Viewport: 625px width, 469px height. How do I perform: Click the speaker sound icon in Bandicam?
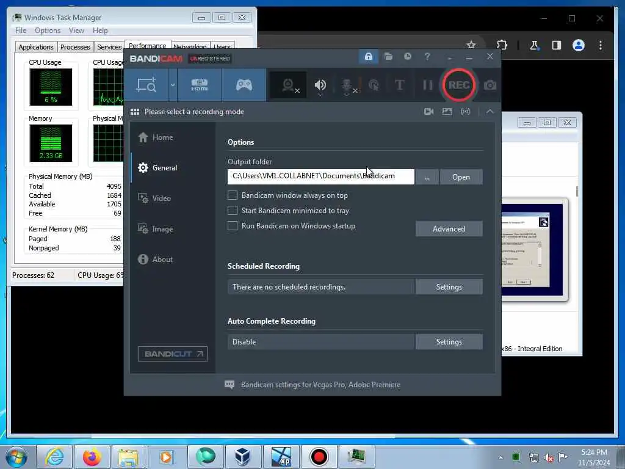tap(320, 85)
